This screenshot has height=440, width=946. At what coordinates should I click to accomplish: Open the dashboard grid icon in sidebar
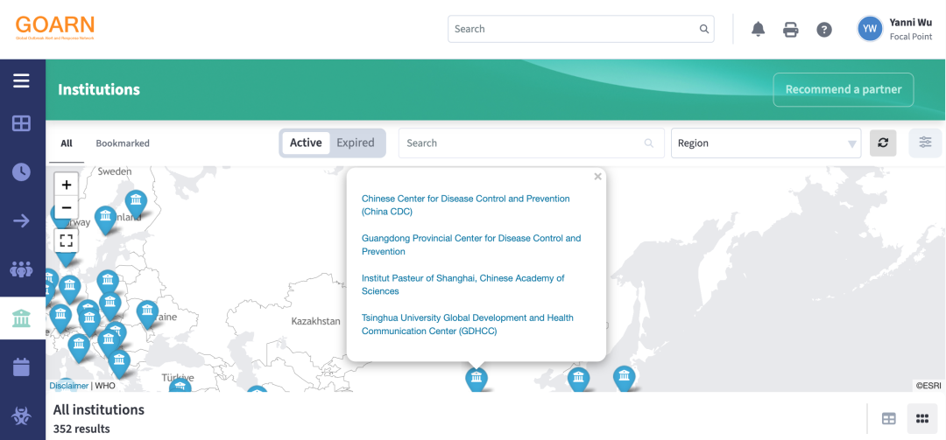point(21,123)
